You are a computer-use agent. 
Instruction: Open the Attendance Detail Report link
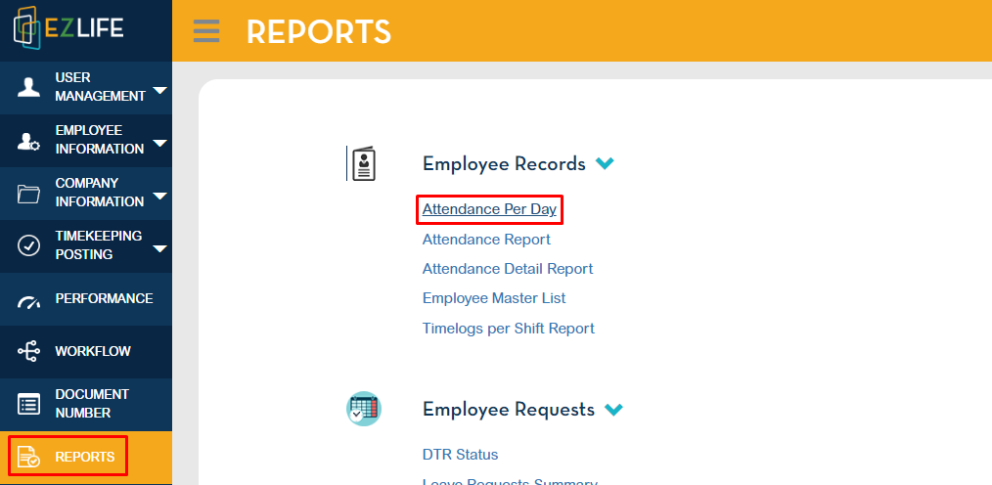pos(508,269)
